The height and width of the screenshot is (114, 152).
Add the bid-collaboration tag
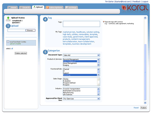70,42
